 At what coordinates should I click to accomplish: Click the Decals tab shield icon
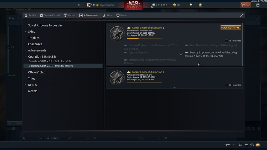[x=118, y=15]
